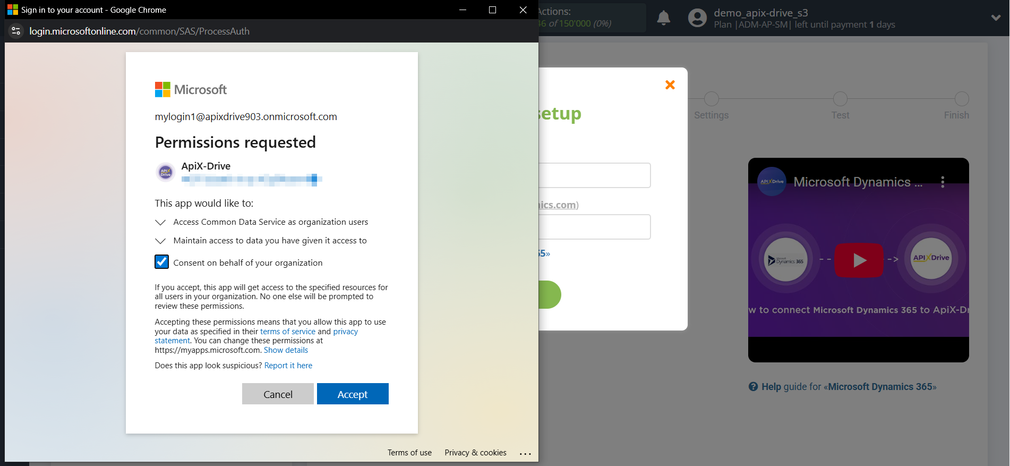The height and width of the screenshot is (466, 1010).
Task: Close the Chrome sign-in window
Action: coord(523,10)
